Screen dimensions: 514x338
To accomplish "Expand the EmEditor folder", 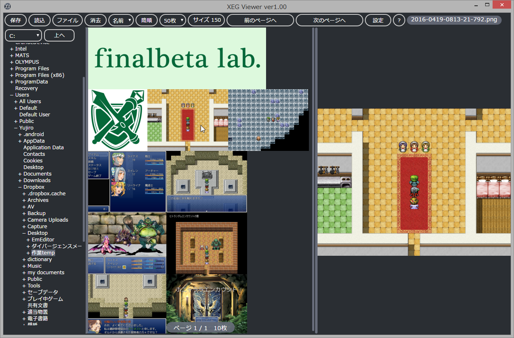I will click(x=28, y=240).
